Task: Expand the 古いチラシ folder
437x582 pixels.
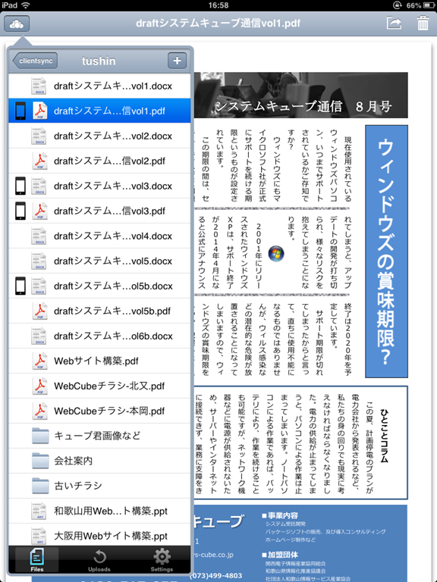Action: 99,486
